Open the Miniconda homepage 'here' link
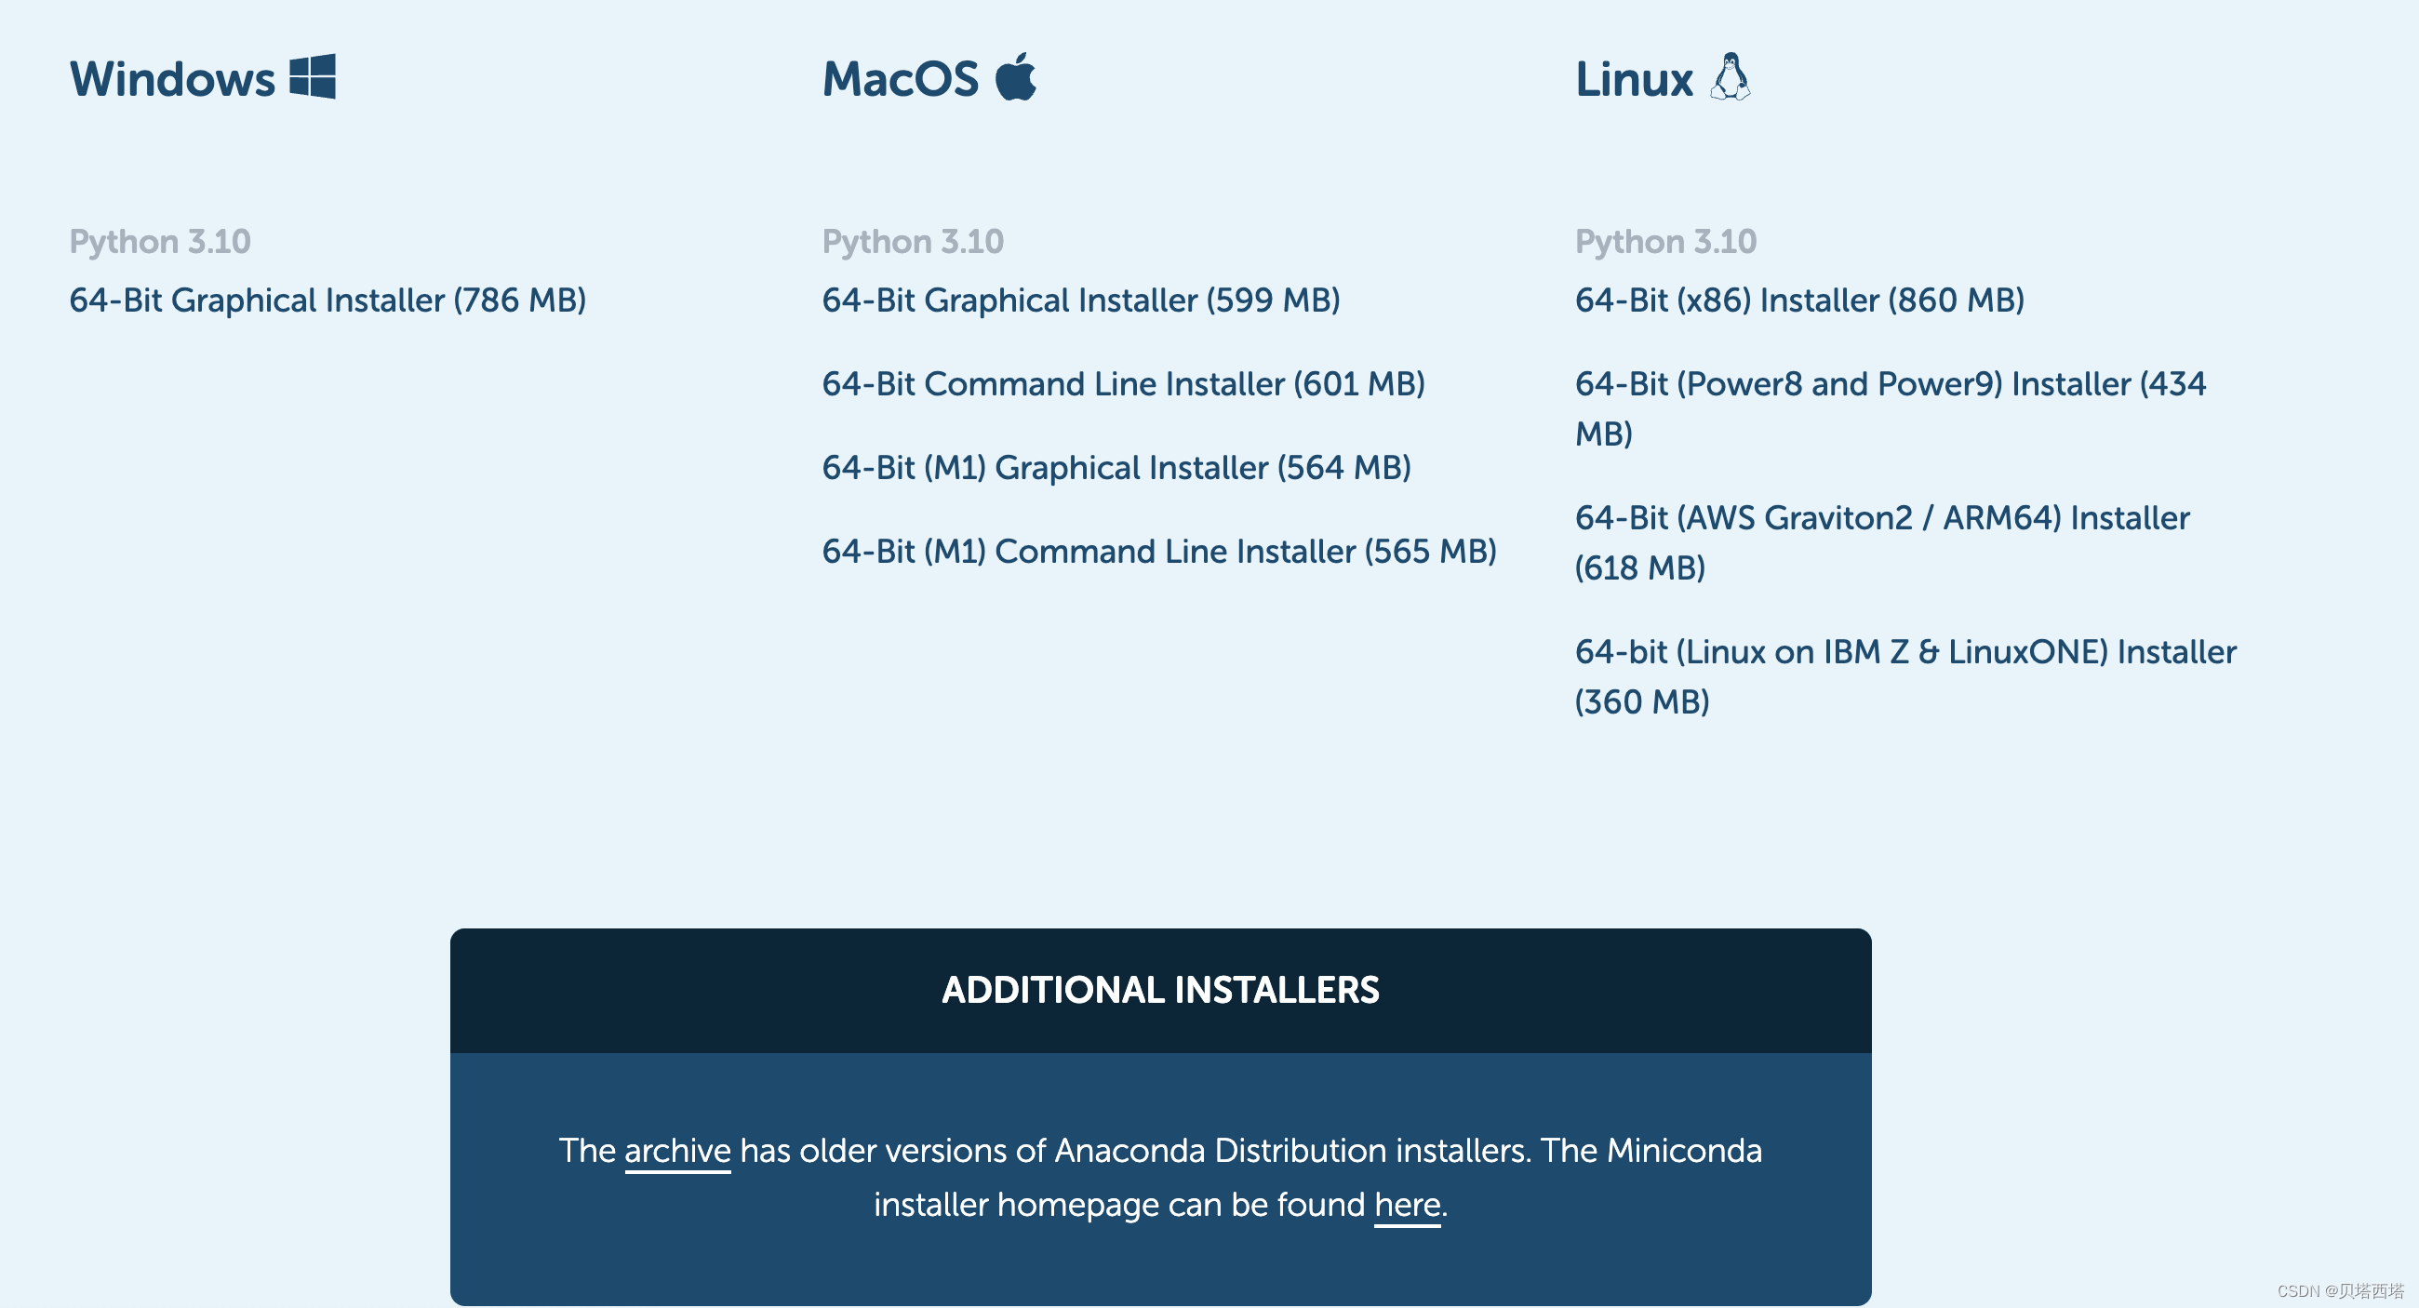The height and width of the screenshot is (1308, 2419). click(1407, 1206)
